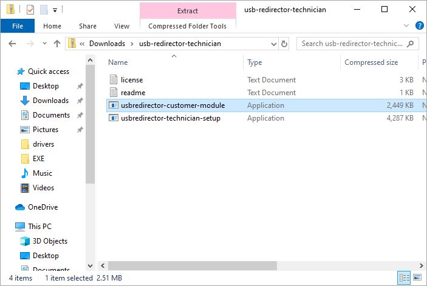
Task: Go back with the Back arrow
Action: point(12,44)
